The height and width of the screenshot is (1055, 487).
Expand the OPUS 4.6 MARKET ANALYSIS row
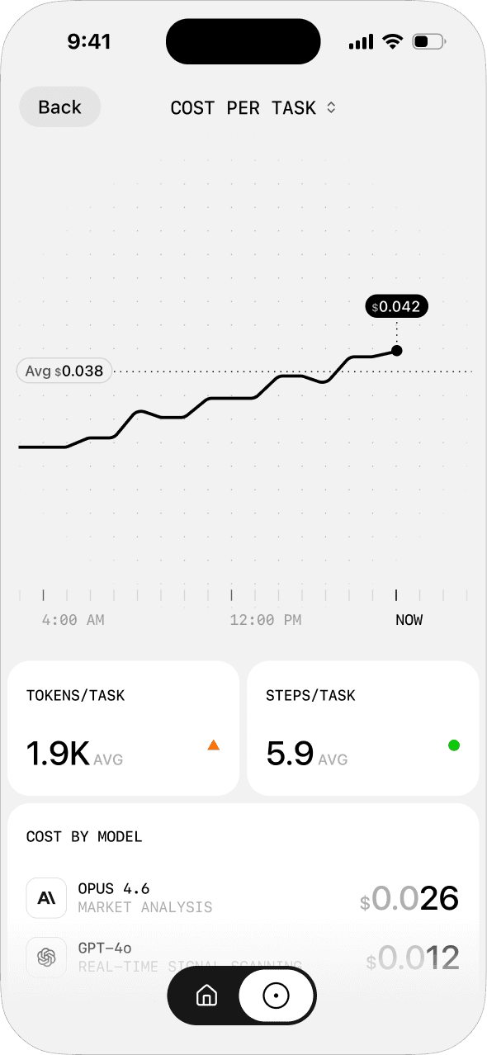(x=243, y=898)
